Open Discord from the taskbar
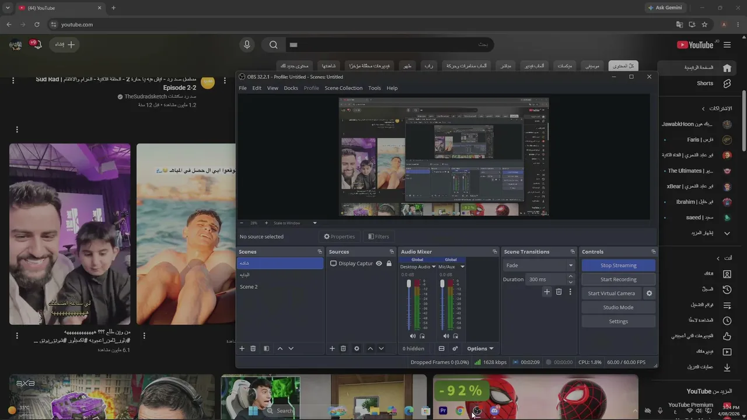747x420 pixels. 494,411
